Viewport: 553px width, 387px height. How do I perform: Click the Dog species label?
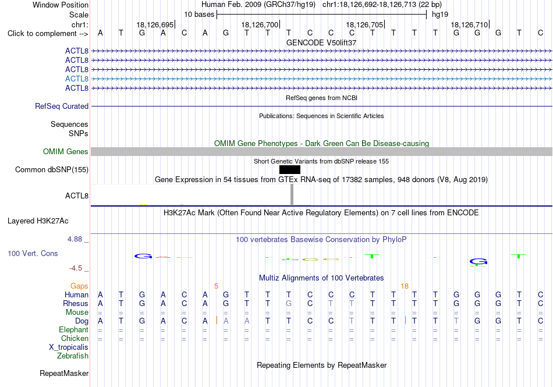click(x=81, y=321)
